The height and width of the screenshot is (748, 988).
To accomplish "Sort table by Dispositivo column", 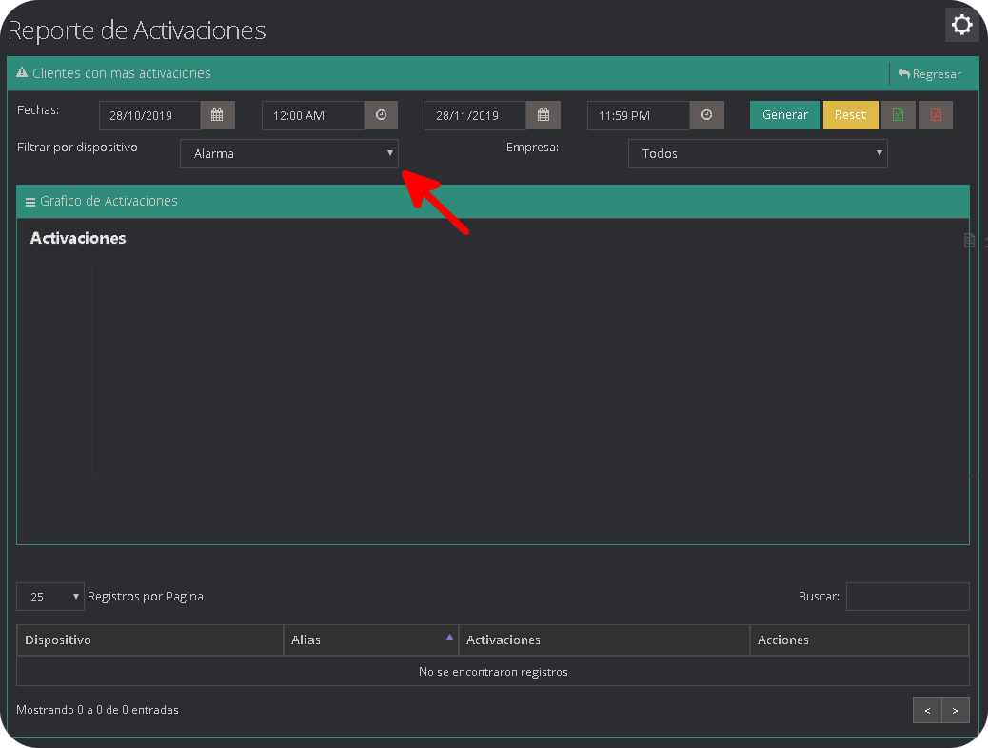I will coord(149,640).
